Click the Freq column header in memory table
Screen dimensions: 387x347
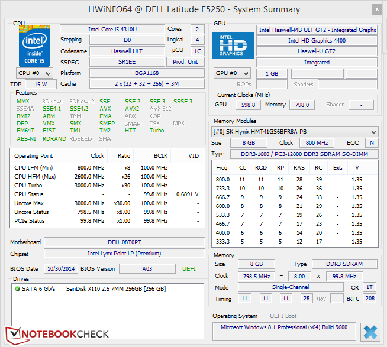(223, 168)
